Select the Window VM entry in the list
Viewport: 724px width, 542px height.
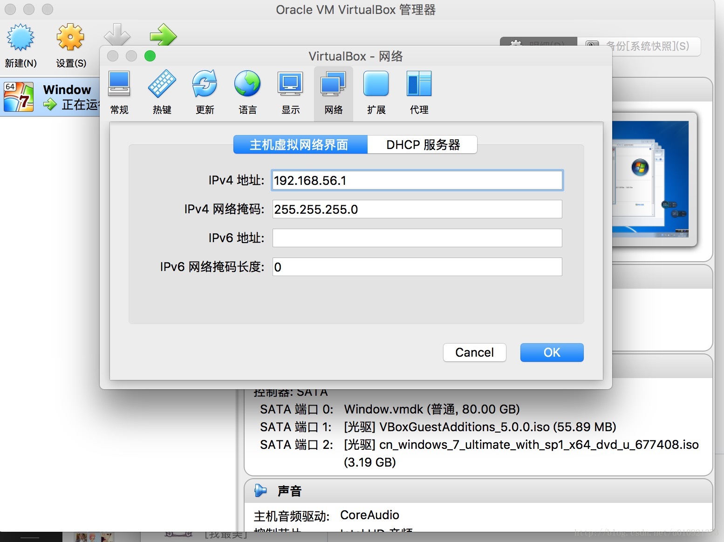[x=50, y=97]
